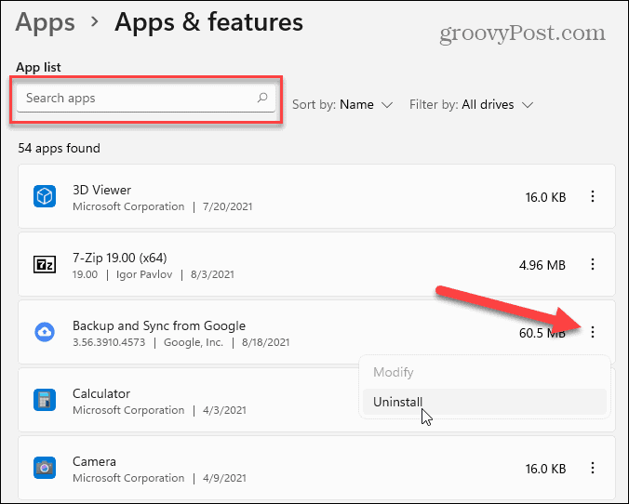Select the Camera entry name
Viewport: 629px width, 504px height.
[94, 461]
